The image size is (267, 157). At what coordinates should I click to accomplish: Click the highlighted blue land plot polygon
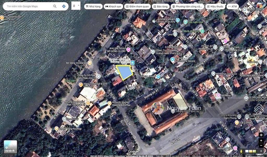click(125, 72)
